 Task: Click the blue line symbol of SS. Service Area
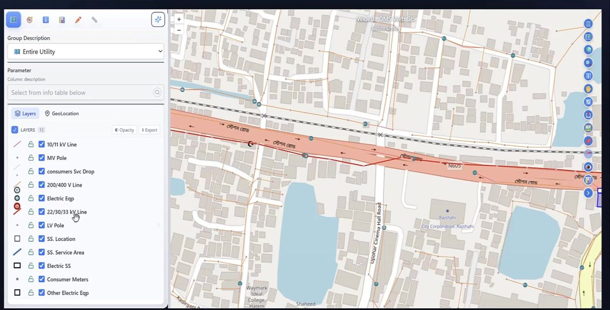pos(17,252)
